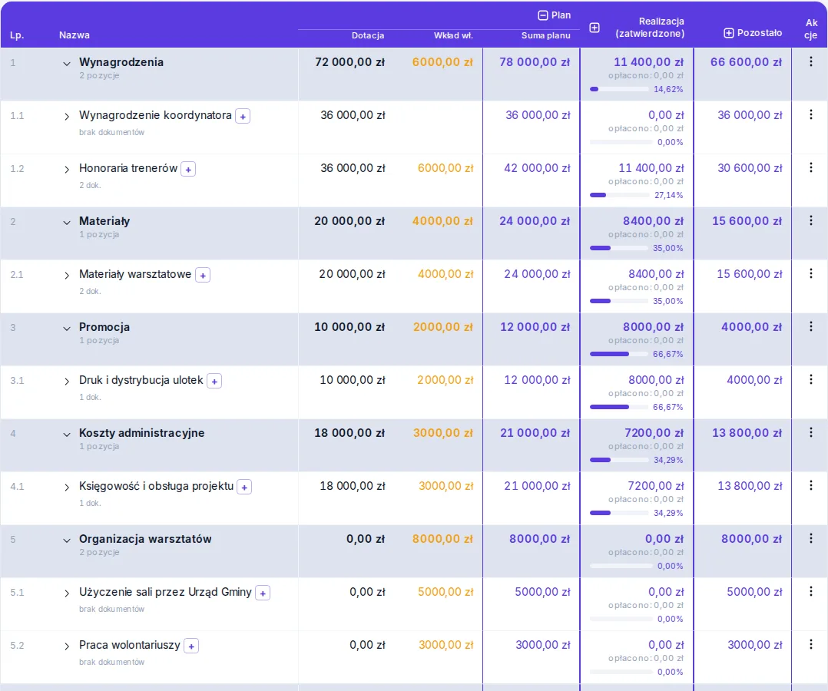The width and height of the screenshot is (828, 691).
Task: Click the Lp. column header
Action: click(x=17, y=35)
